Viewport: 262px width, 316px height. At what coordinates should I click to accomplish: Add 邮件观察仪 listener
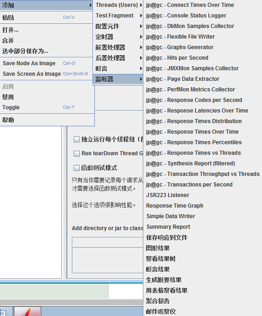203,311
